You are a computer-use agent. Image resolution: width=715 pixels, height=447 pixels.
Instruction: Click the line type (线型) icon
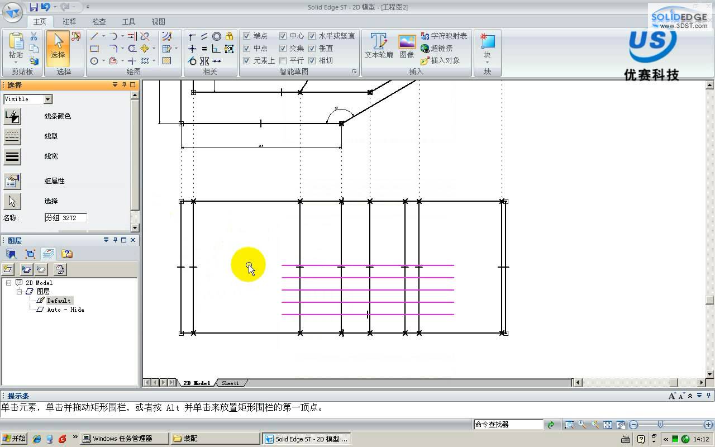coord(12,136)
